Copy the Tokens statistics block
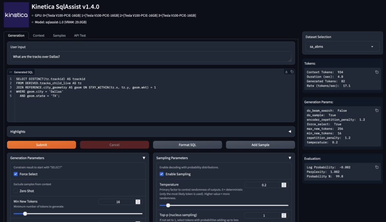The height and width of the screenshot is (222, 386). pos(377,72)
